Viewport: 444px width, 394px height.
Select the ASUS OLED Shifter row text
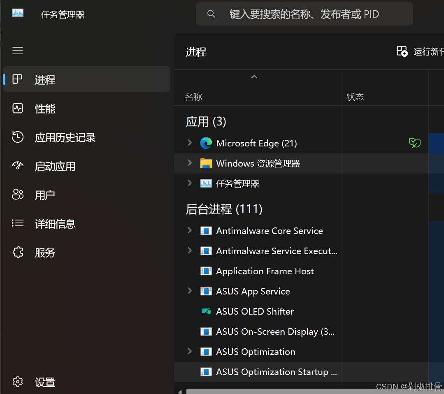click(255, 311)
